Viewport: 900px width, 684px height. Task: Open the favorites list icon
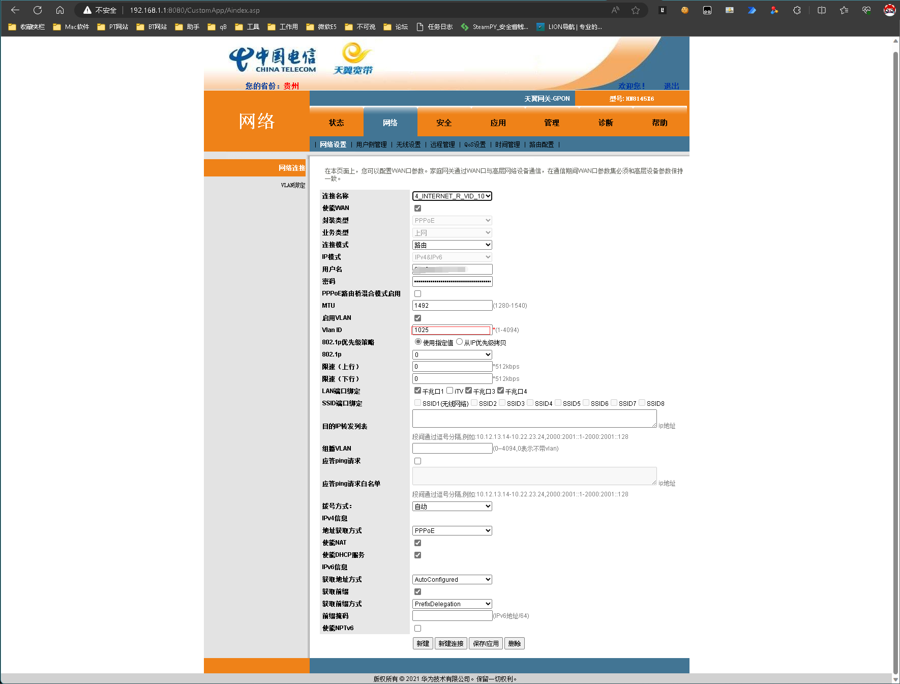[844, 10]
